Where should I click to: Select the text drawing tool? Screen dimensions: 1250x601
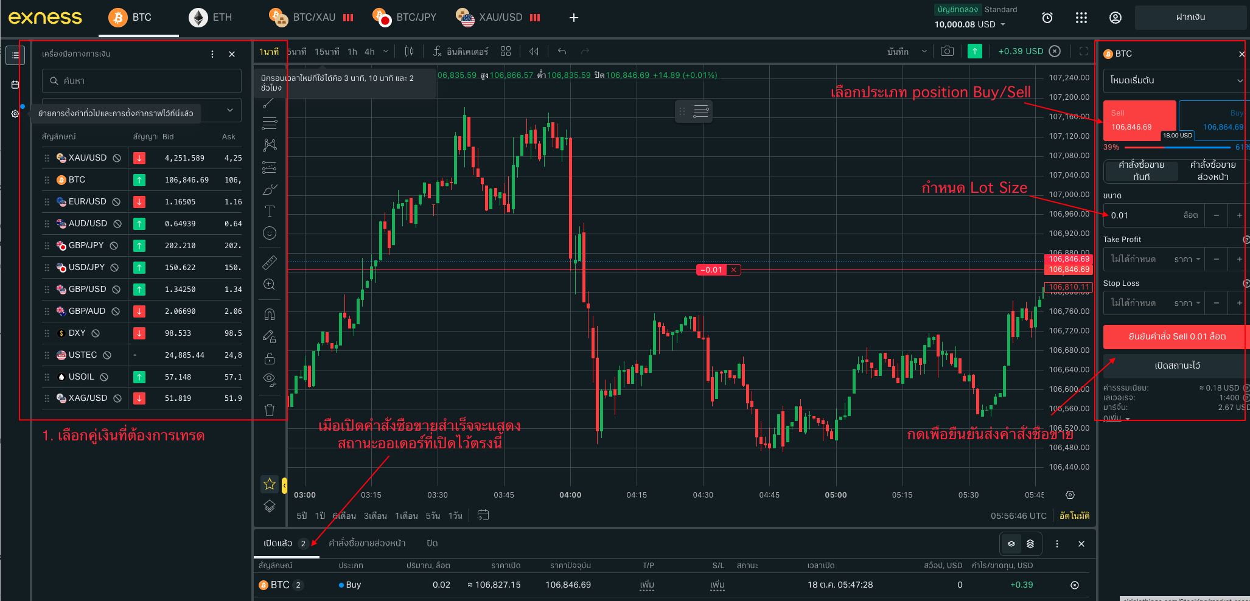[x=270, y=211]
